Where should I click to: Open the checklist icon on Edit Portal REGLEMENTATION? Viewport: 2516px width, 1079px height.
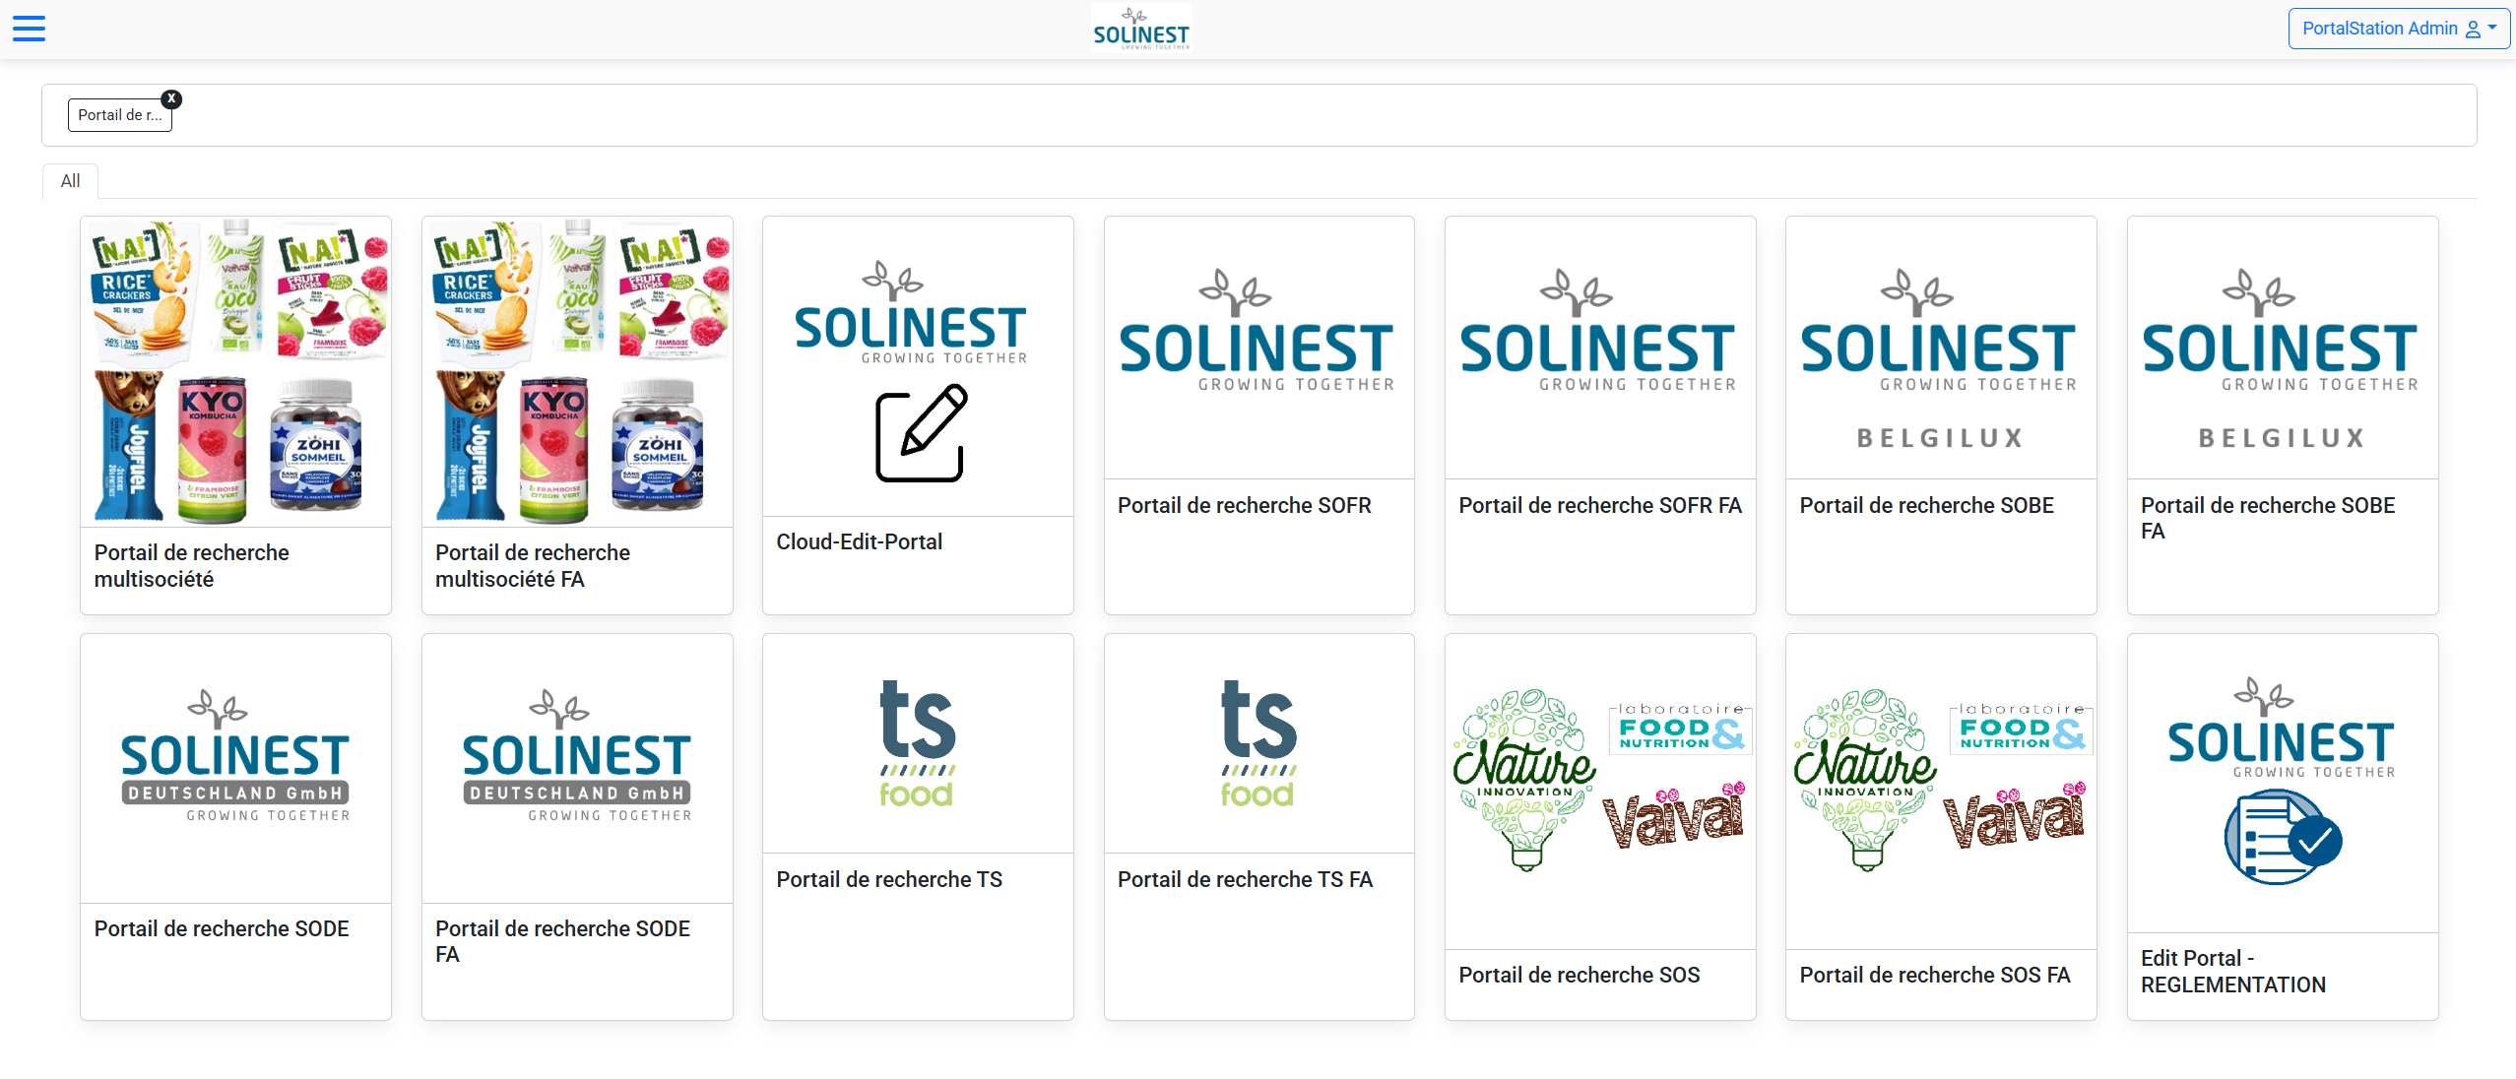pos(2282,839)
